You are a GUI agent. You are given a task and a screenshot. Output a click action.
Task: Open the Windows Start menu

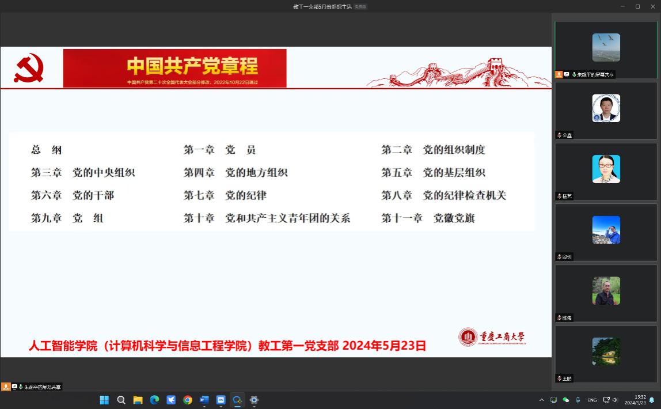[x=104, y=400]
